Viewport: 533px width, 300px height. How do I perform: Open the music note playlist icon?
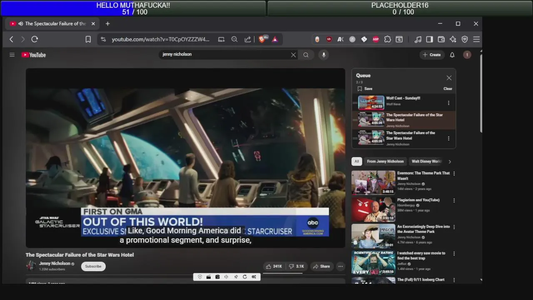pos(418,39)
